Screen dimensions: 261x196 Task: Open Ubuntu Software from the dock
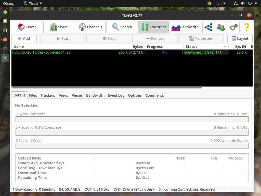[5, 40]
